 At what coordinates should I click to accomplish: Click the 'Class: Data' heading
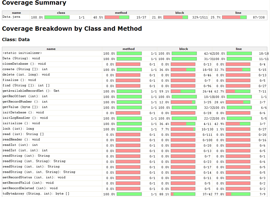point(16,40)
